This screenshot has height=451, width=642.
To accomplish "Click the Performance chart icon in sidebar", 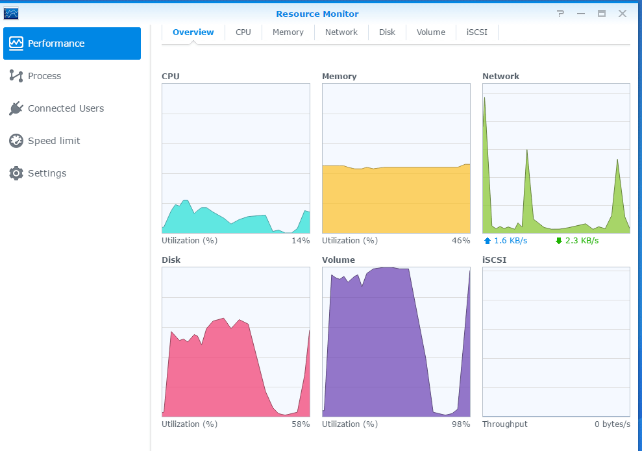I will point(16,43).
